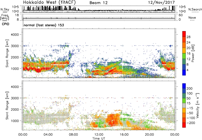202x140 pixels.
Task: Click noise spike bars in N.Sky panel
Action: pos(51,8)
